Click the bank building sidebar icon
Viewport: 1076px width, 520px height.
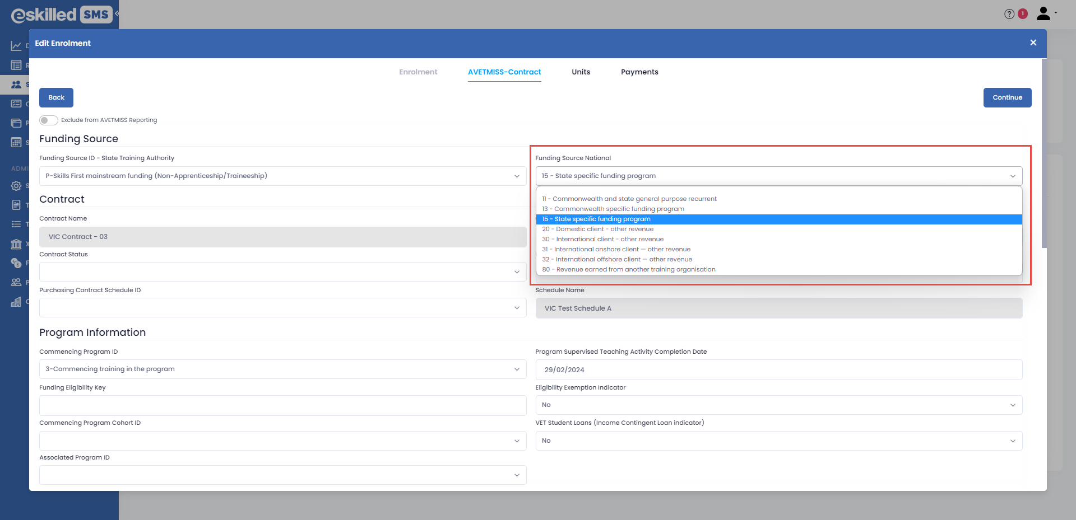[16, 244]
